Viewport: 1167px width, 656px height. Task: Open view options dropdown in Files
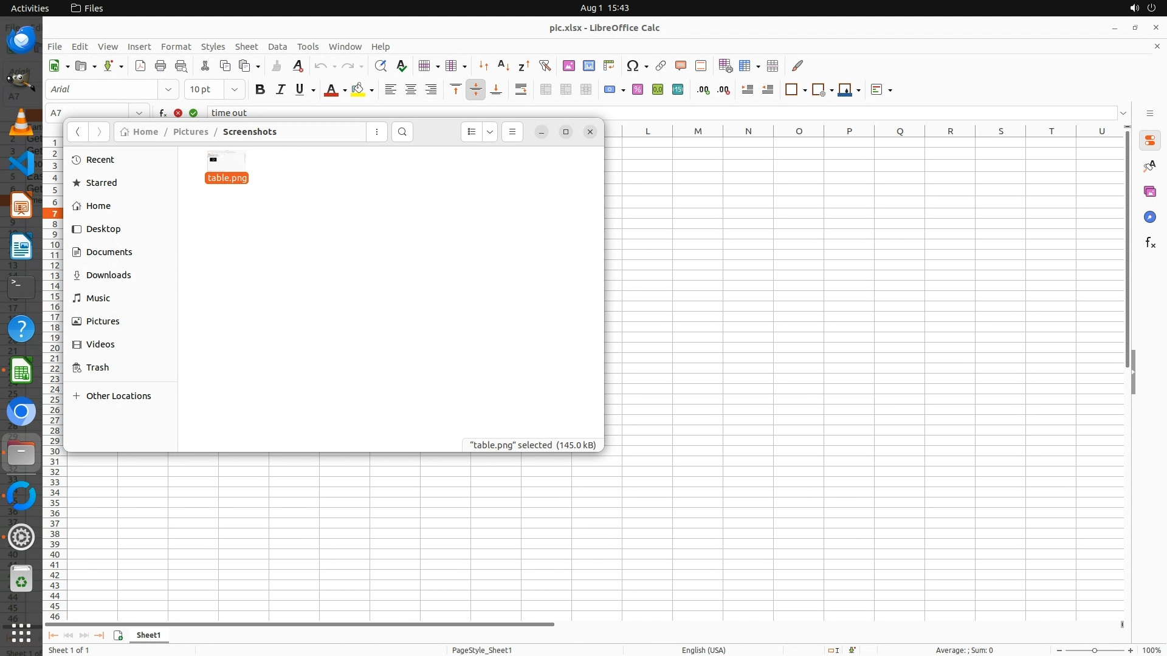pyautogui.click(x=489, y=132)
